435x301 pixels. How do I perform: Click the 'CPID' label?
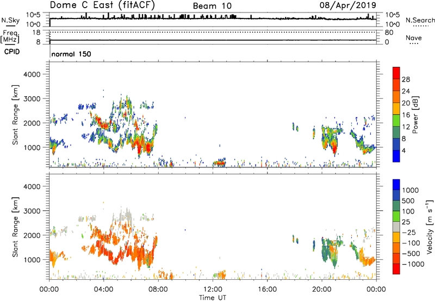[x=12, y=52]
